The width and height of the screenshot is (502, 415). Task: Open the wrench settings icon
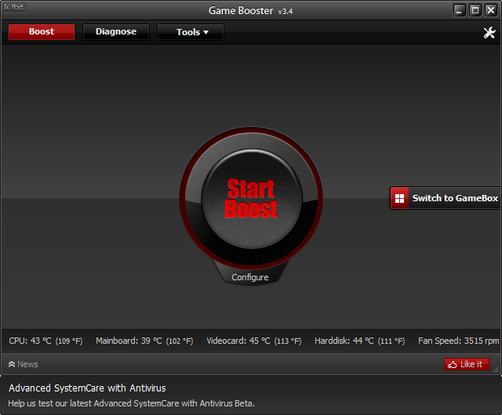[489, 32]
